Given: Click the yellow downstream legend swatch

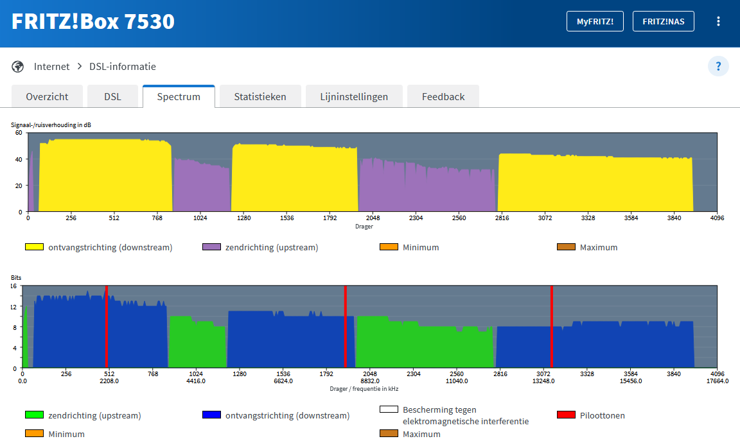Looking at the screenshot, I should tap(34, 247).
